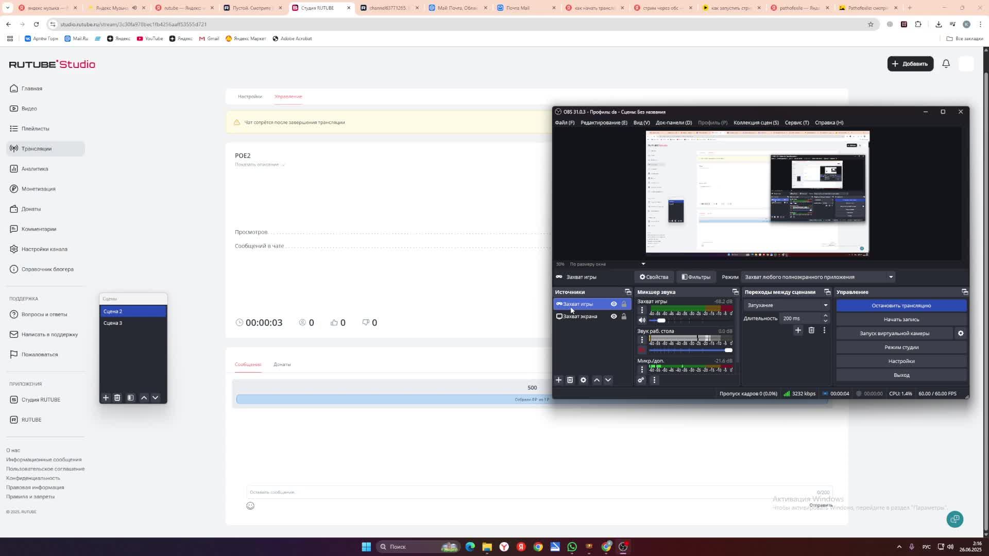Switch to Настройки tab in RUTUBE Studio

[250, 96]
